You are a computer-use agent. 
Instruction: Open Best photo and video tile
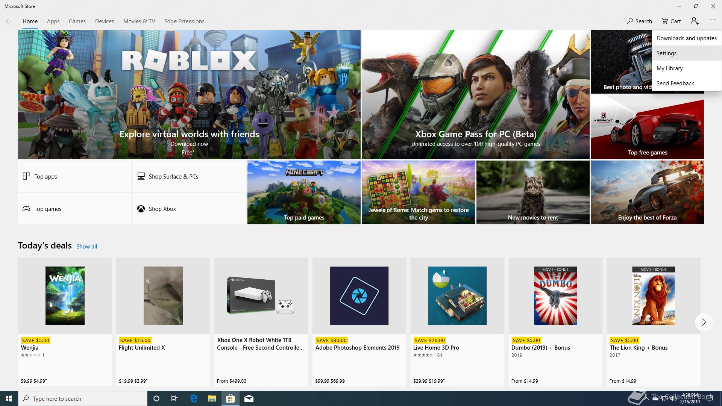tap(621, 62)
